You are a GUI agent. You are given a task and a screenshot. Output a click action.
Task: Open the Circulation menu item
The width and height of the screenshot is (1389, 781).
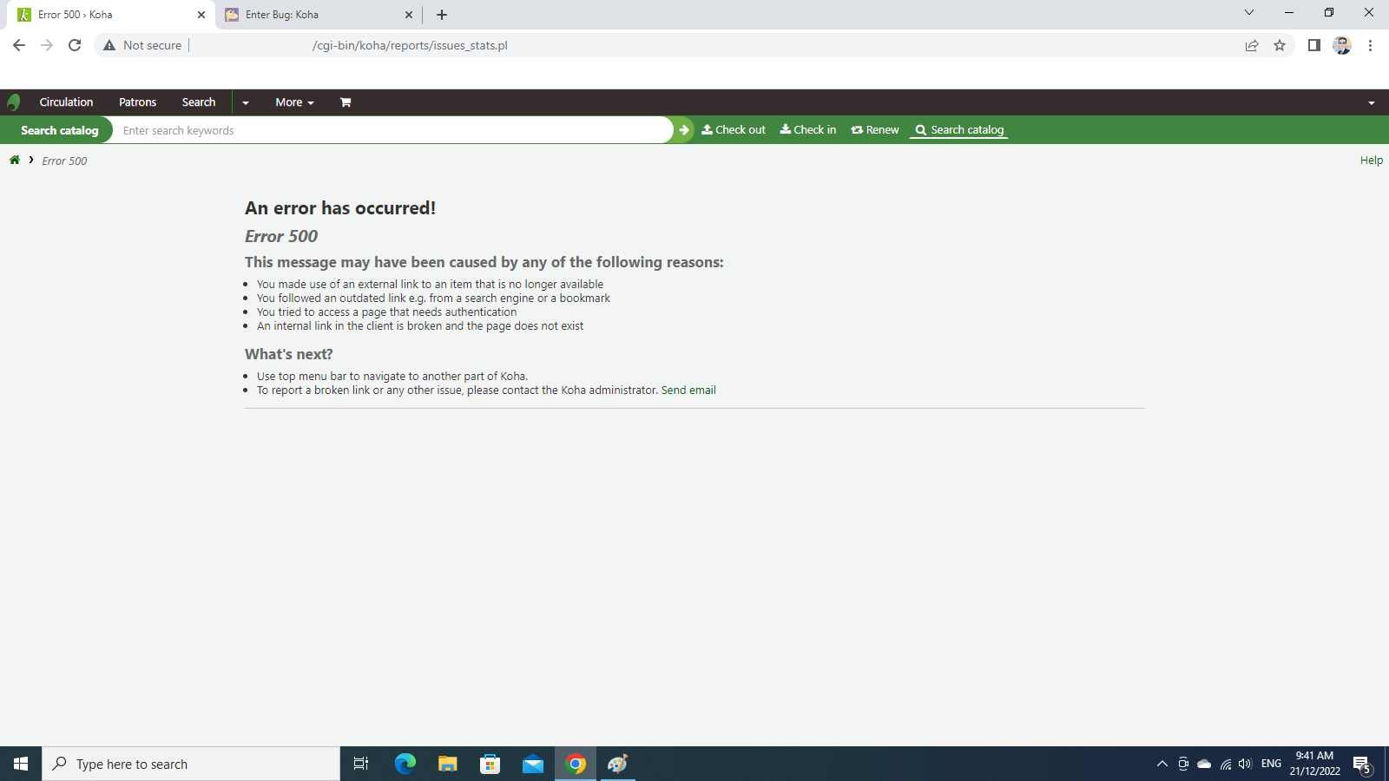(66, 102)
